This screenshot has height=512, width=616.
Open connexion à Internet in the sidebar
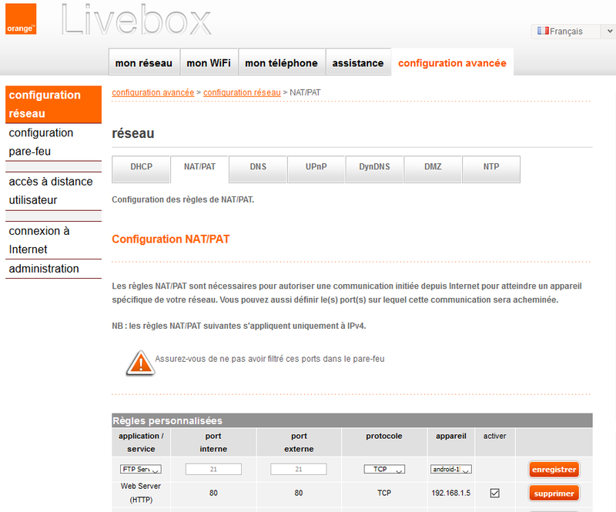tap(53, 240)
